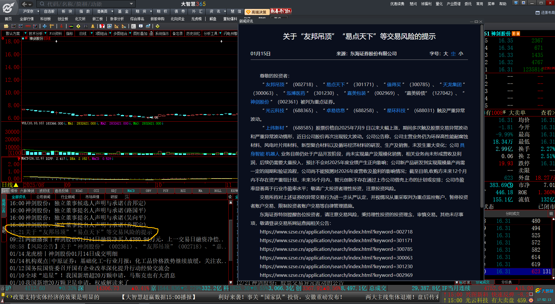
Task: Toggle the BIAS indicator
Action: (x=79, y=191)
